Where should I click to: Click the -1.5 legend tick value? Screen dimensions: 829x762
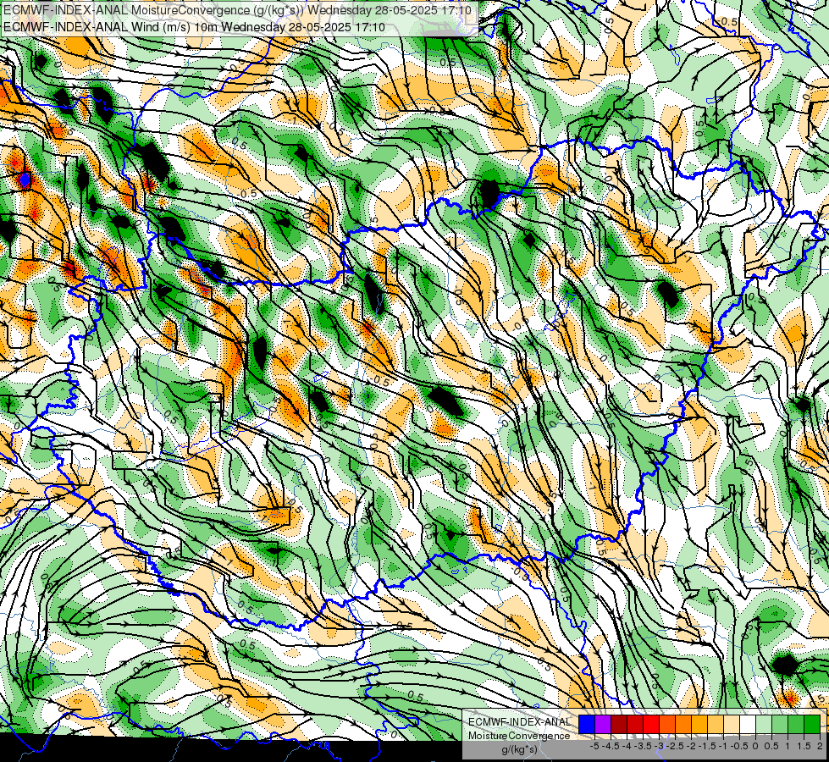coord(707,746)
